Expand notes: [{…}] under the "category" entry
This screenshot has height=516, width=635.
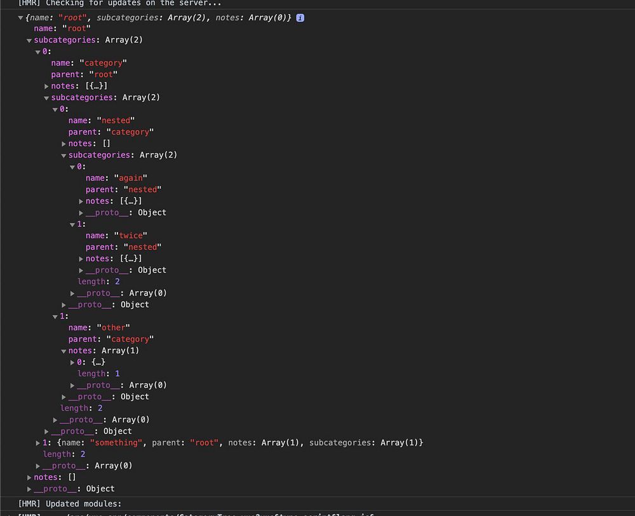[46, 86]
